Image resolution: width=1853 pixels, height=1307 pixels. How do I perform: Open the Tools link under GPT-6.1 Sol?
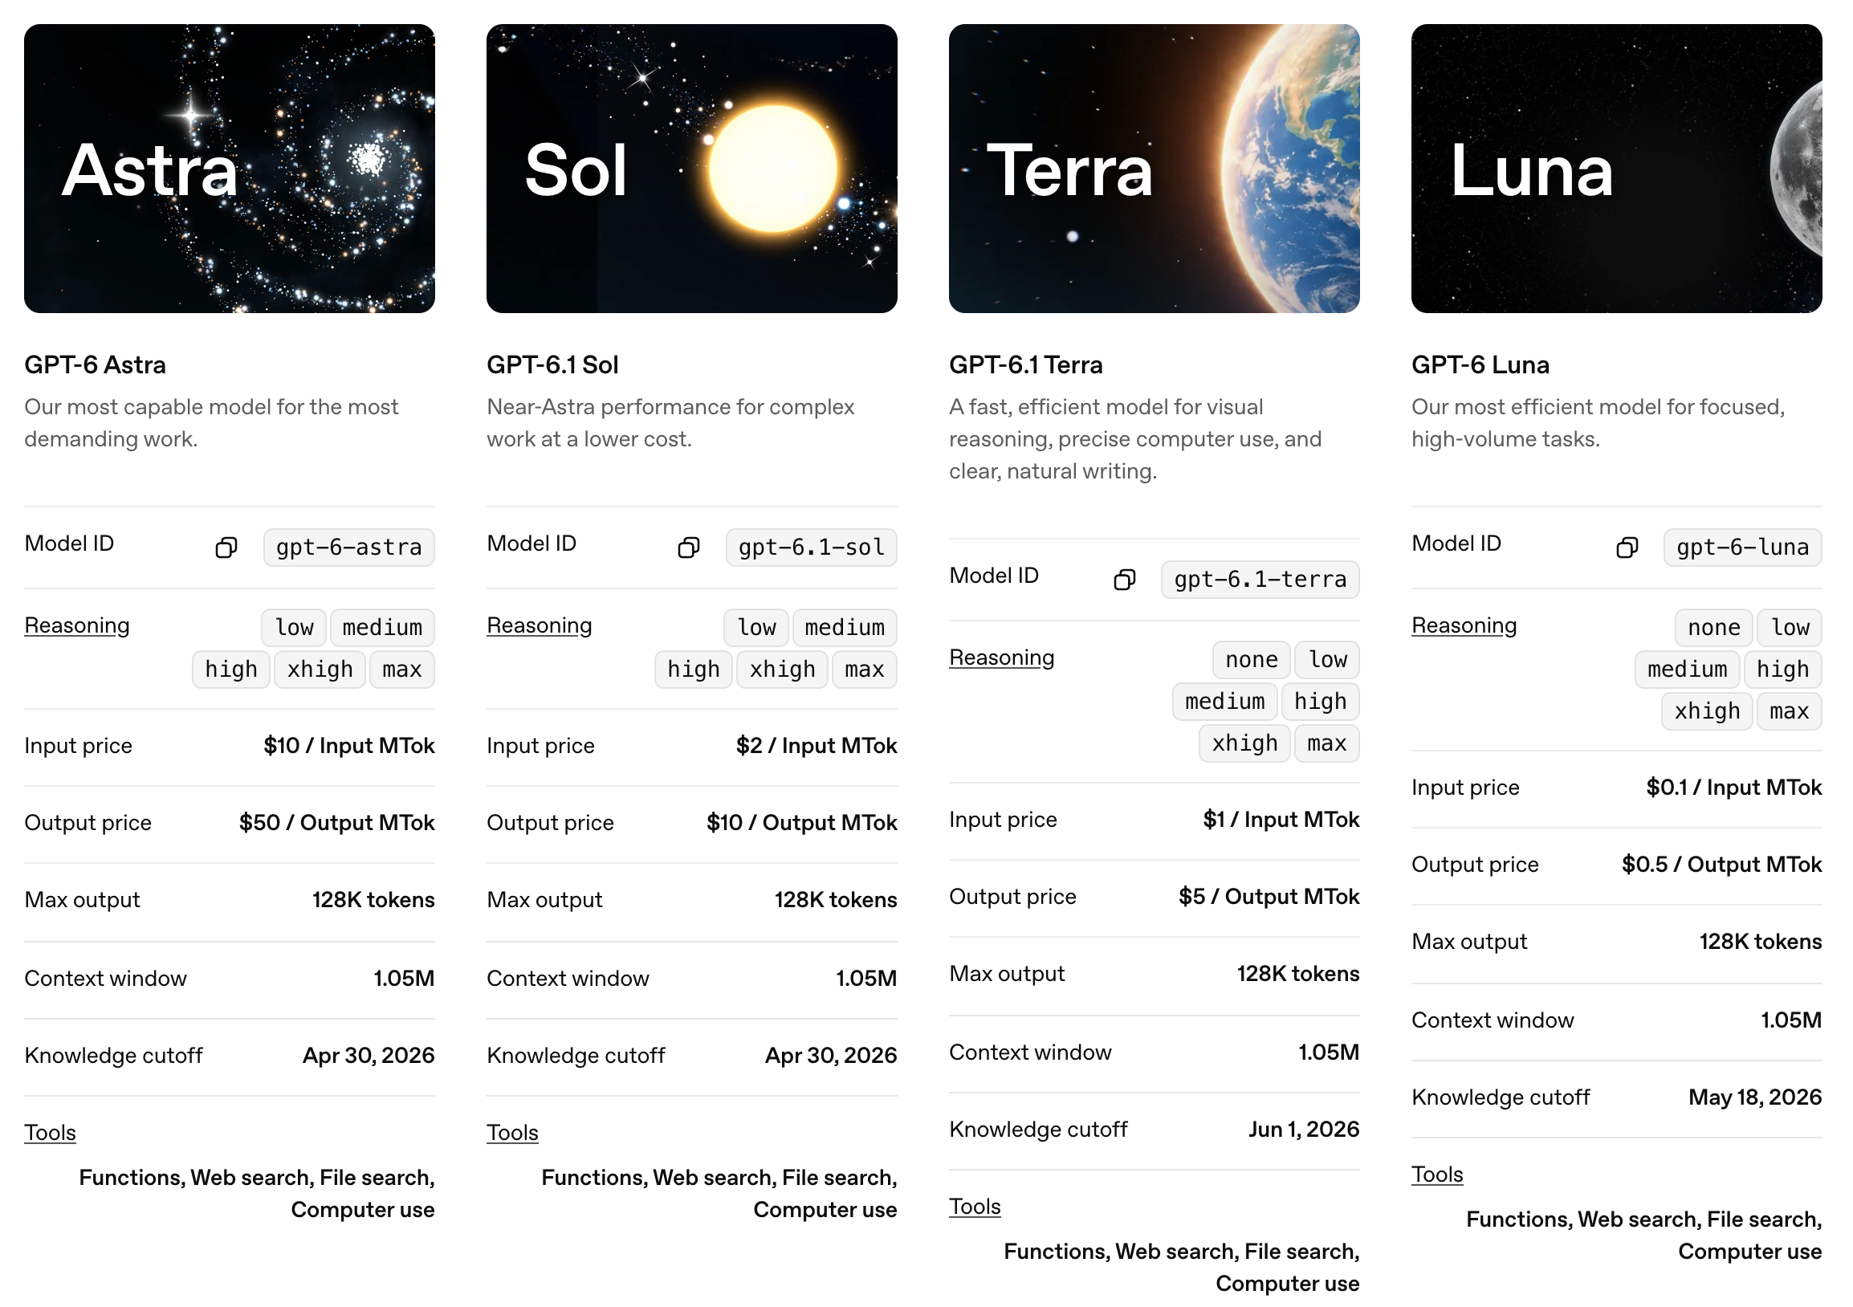coord(512,1133)
